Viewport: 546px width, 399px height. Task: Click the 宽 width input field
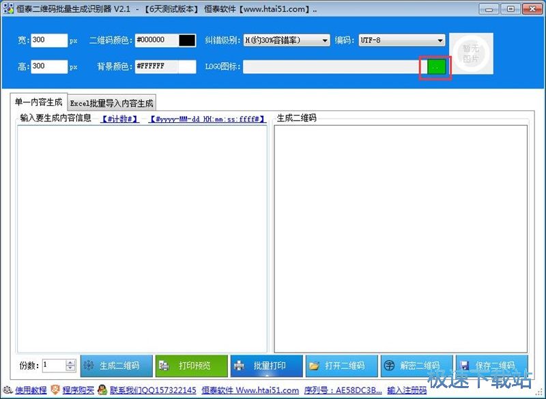point(49,40)
